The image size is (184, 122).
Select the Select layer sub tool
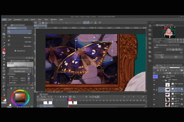pyautogui.click(x=19, y=36)
